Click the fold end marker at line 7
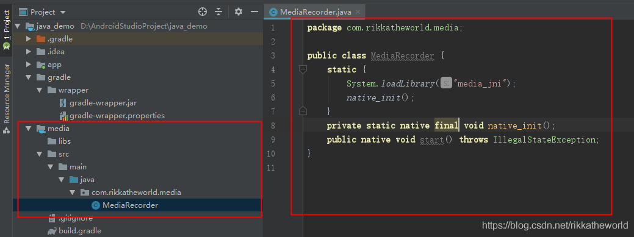634x237 pixels. (x=303, y=111)
